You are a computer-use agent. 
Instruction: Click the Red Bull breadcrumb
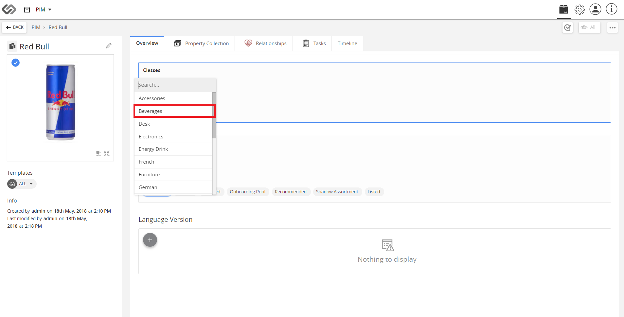(58, 27)
